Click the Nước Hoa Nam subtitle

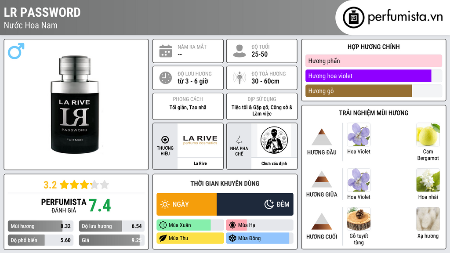click(31, 25)
